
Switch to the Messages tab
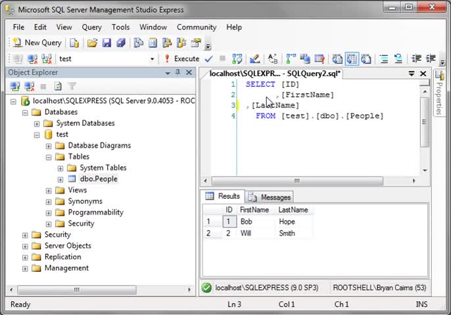(x=270, y=198)
